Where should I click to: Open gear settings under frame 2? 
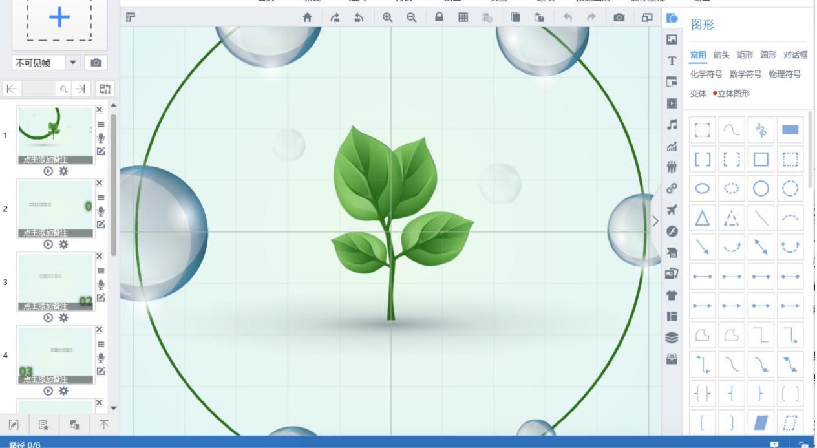click(x=63, y=244)
